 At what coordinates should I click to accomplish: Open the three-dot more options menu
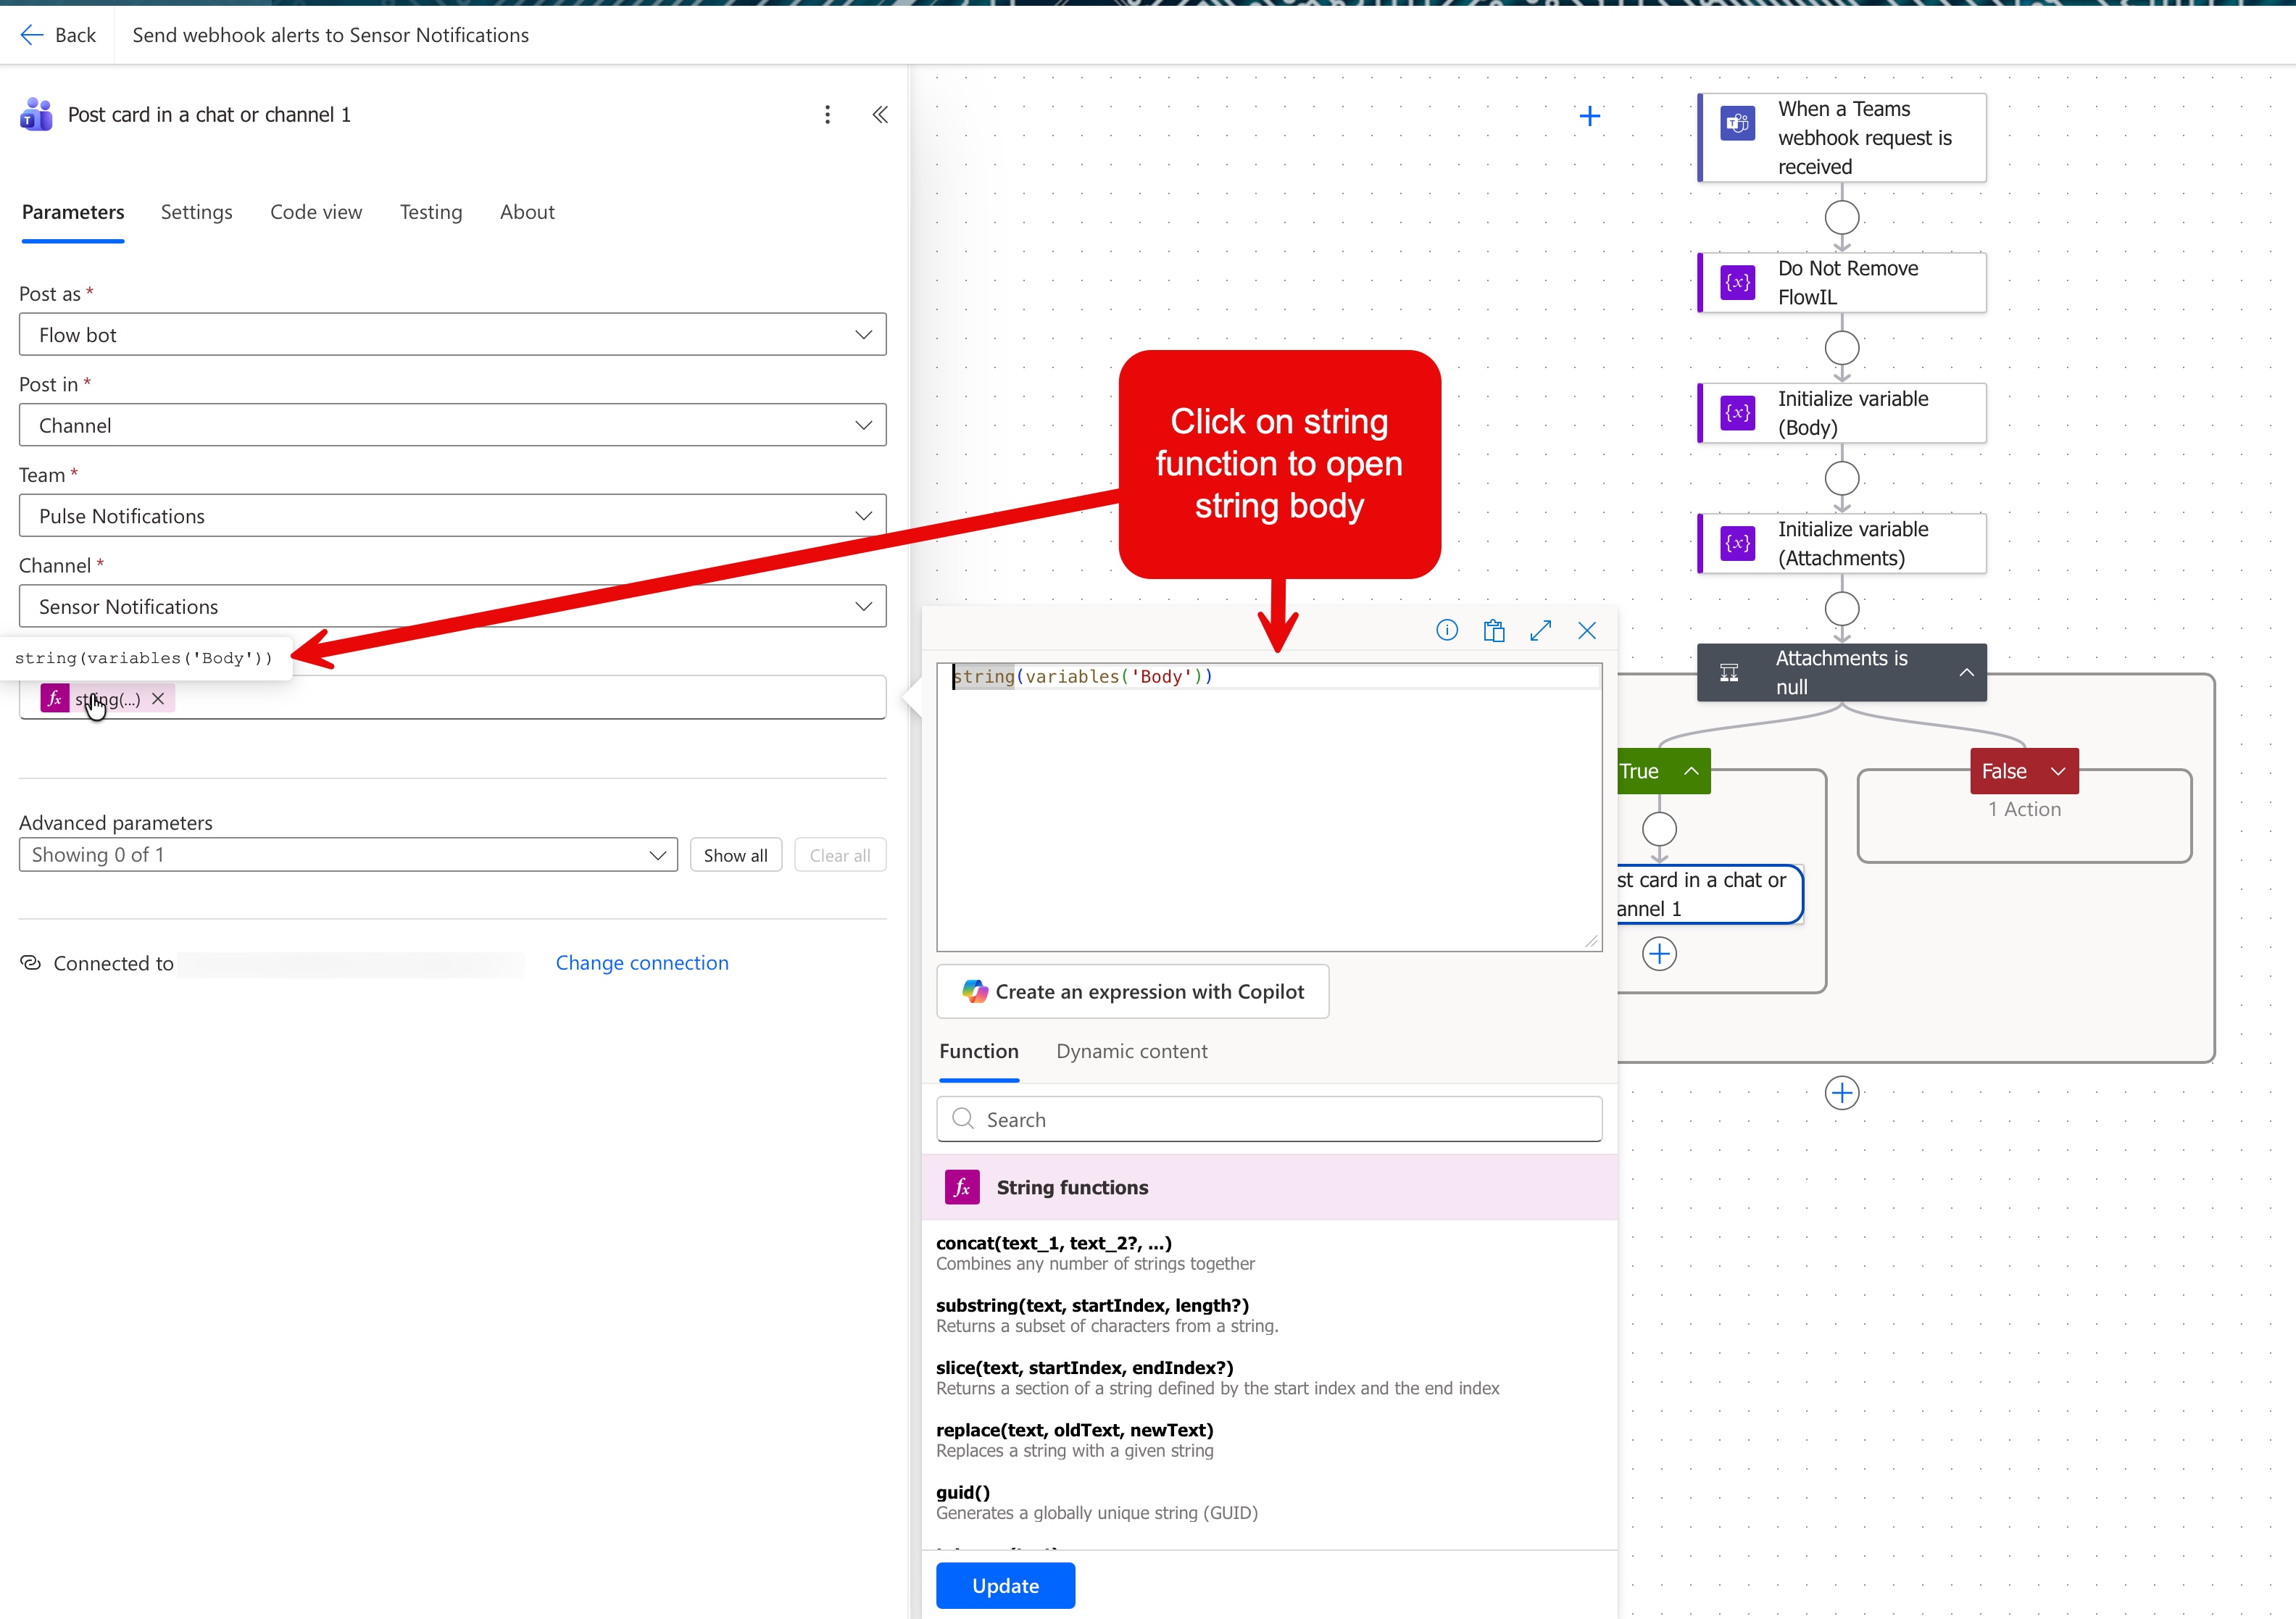coord(827,115)
